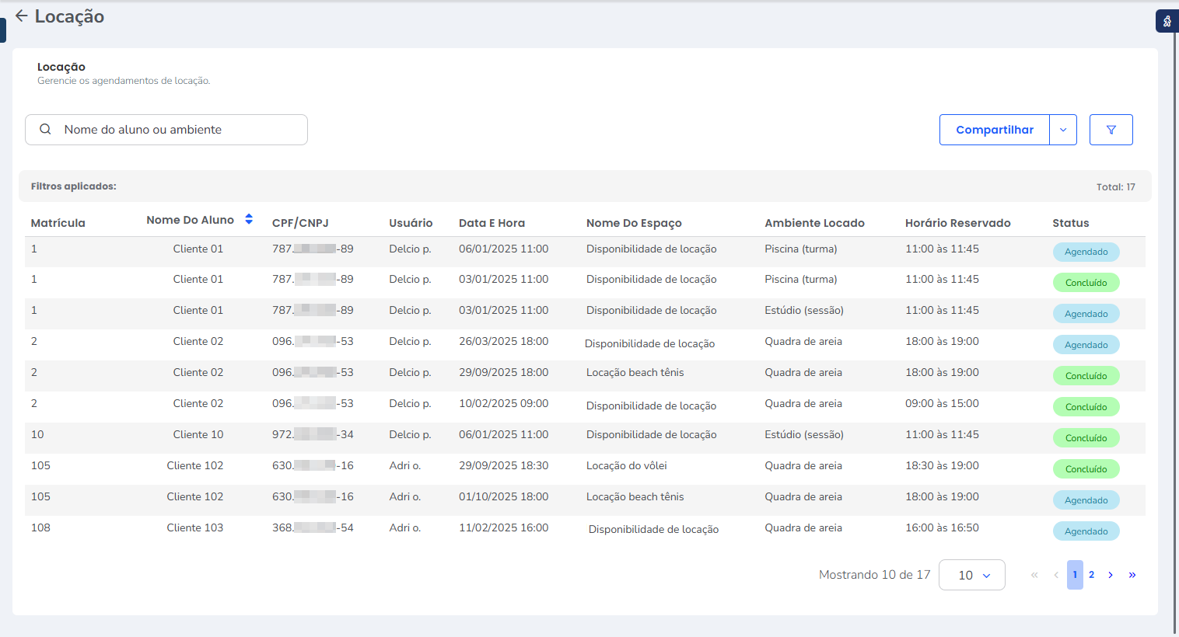Sort by Nome Do Aluno column arrows
Image resolution: width=1179 pixels, height=637 pixels.
coord(249,220)
